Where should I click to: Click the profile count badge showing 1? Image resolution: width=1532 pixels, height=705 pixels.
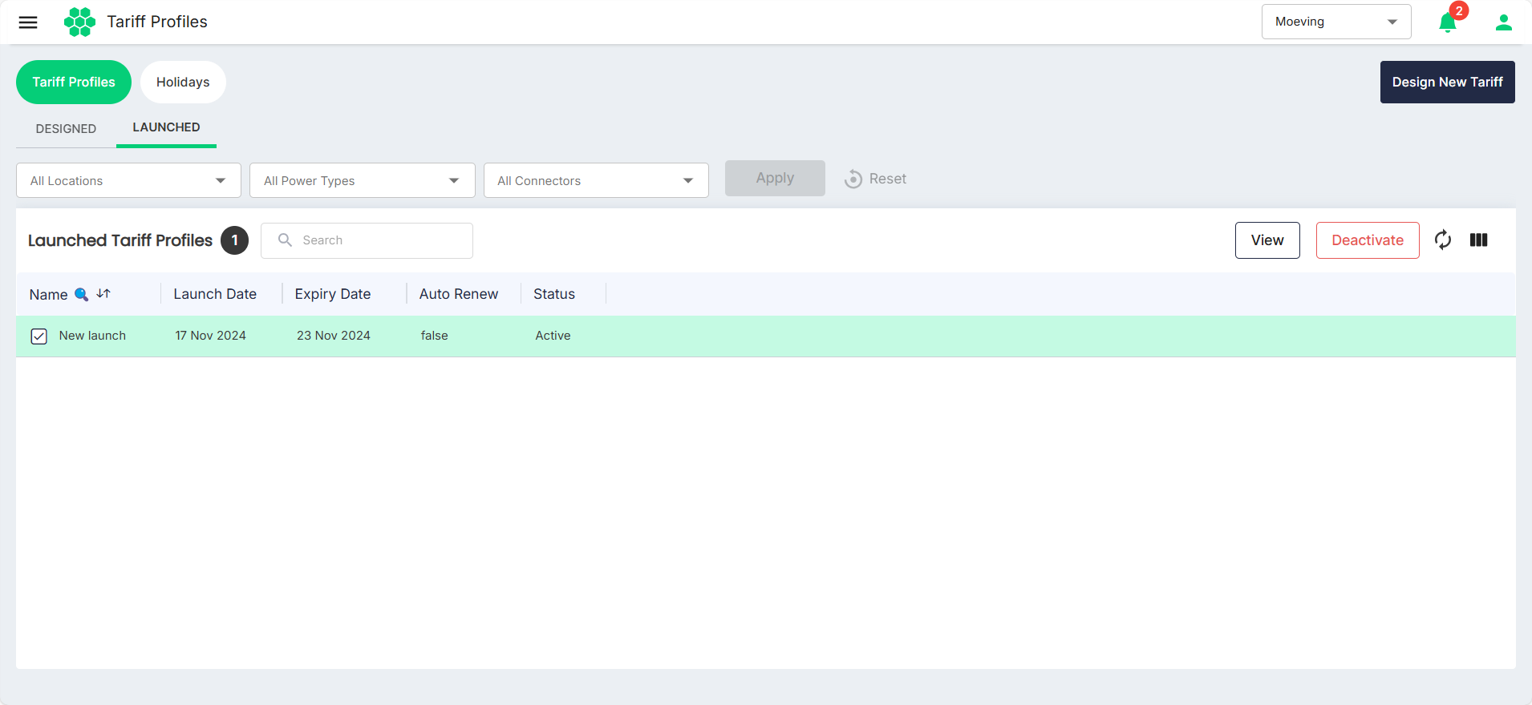(235, 240)
